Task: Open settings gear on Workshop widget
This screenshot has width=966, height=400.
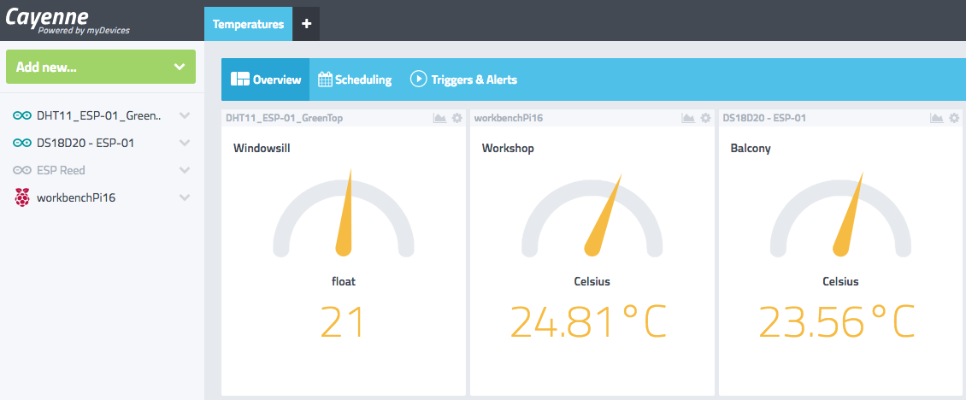Action: [705, 119]
